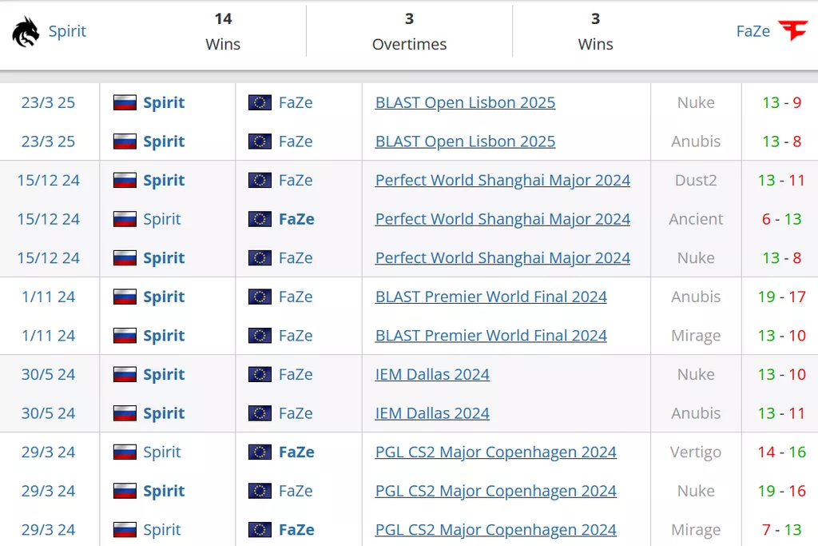Viewport: 818px width, 546px height.
Task: Open IEM Dallas 2024 link in the 13 - 10 Nuke row
Action: (432, 374)
